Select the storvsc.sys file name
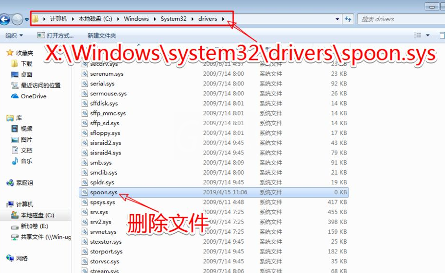 [105, 261]
